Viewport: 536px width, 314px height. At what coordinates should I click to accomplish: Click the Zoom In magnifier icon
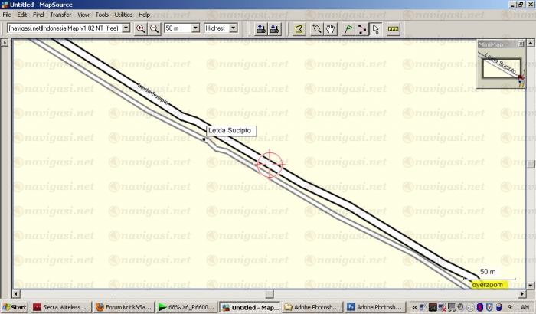click(140, 28)
